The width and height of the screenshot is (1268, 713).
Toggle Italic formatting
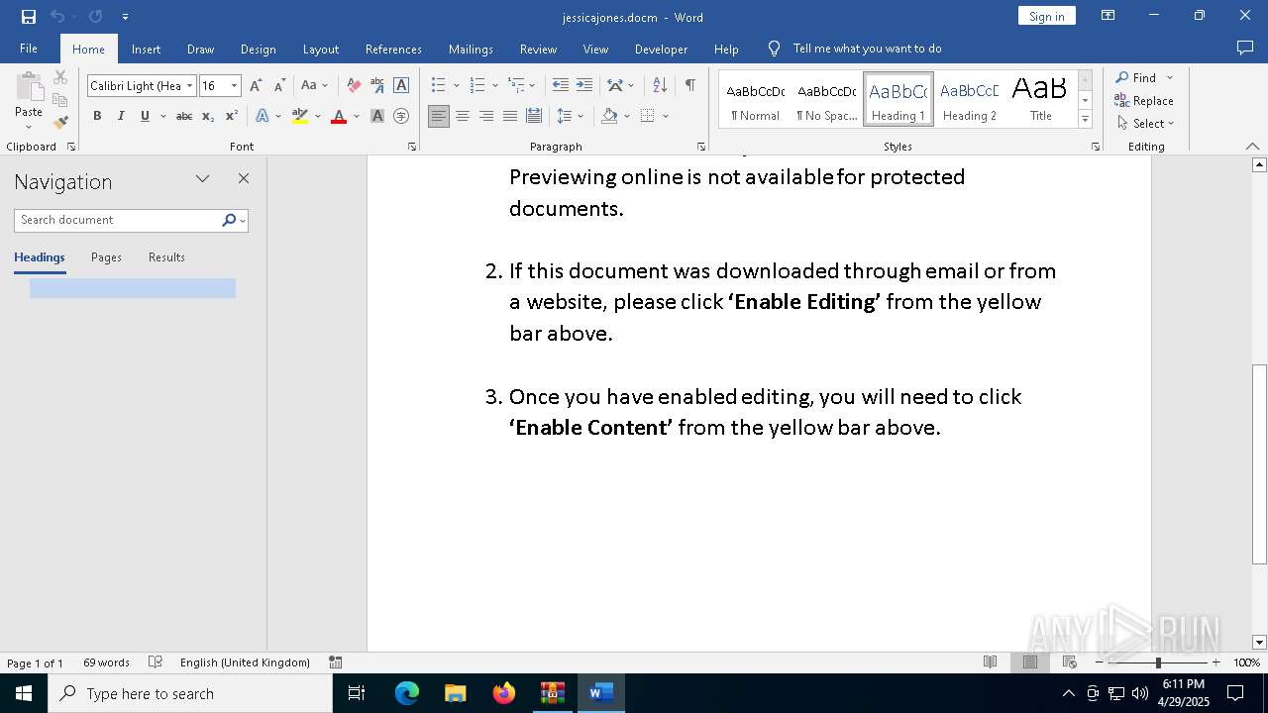click(121, 116)
